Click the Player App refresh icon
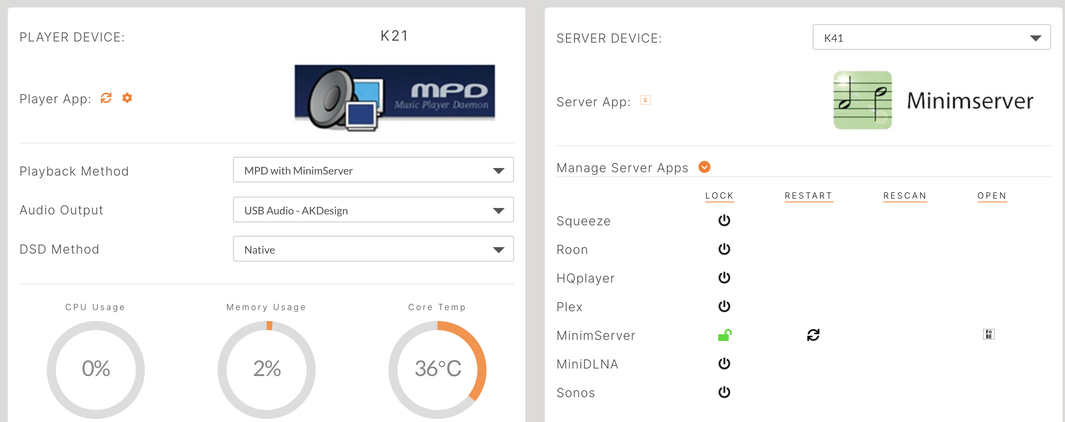1065x422 pixels. coord(106,98)
